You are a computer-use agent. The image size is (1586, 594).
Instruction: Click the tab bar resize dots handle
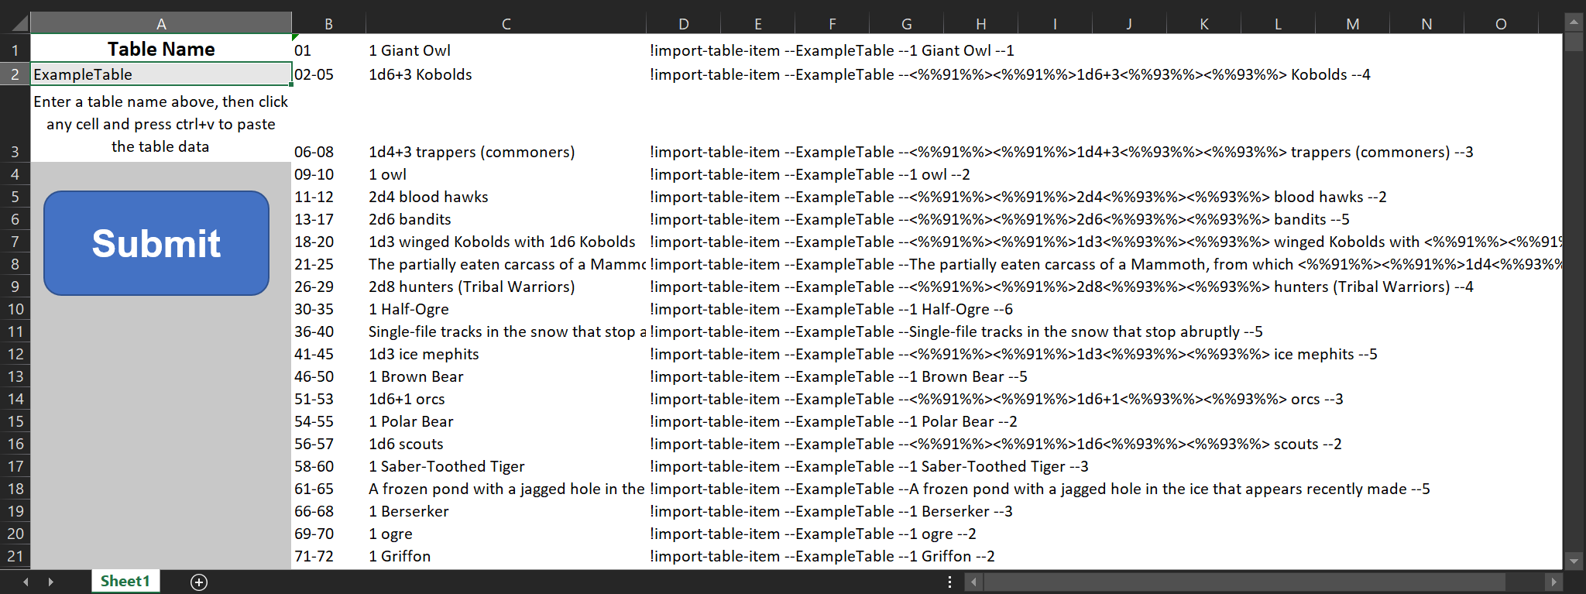click(x=949, y=582)
